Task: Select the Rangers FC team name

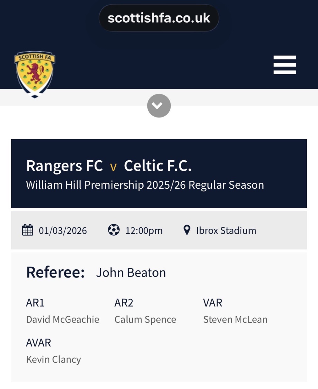Action: pos(64,166)
